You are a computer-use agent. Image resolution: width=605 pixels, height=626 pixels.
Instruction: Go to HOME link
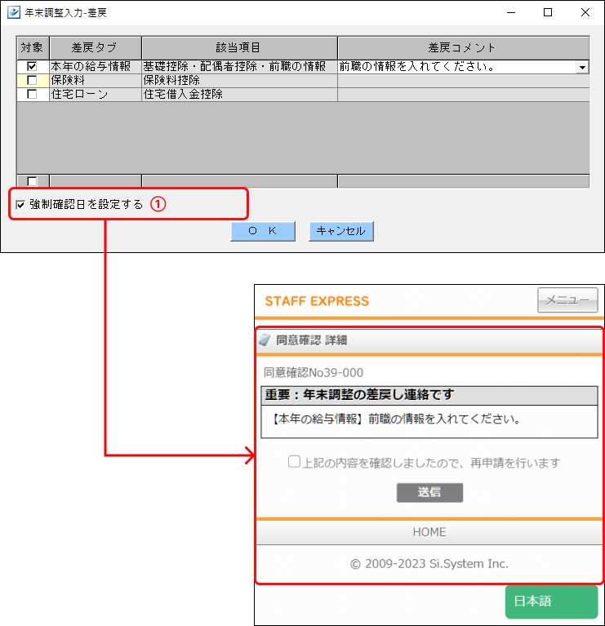click(429, 532)
